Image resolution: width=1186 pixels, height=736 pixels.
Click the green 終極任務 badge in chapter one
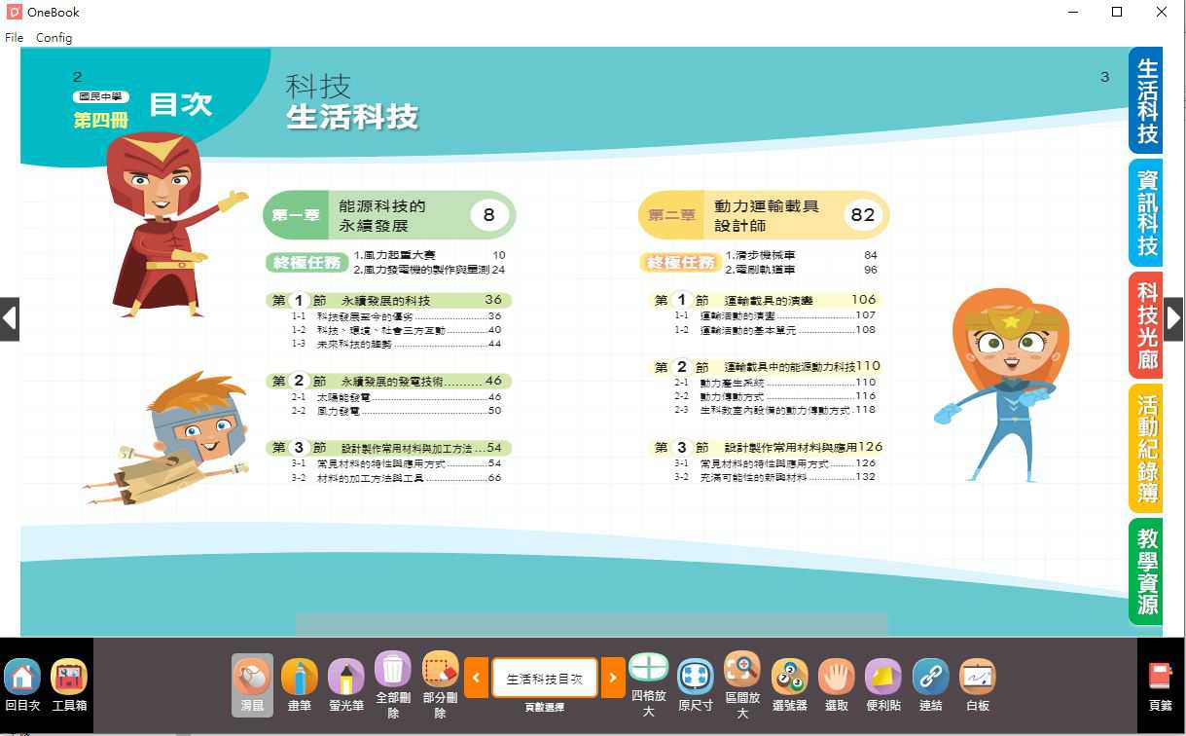click(x=306, y=263)
